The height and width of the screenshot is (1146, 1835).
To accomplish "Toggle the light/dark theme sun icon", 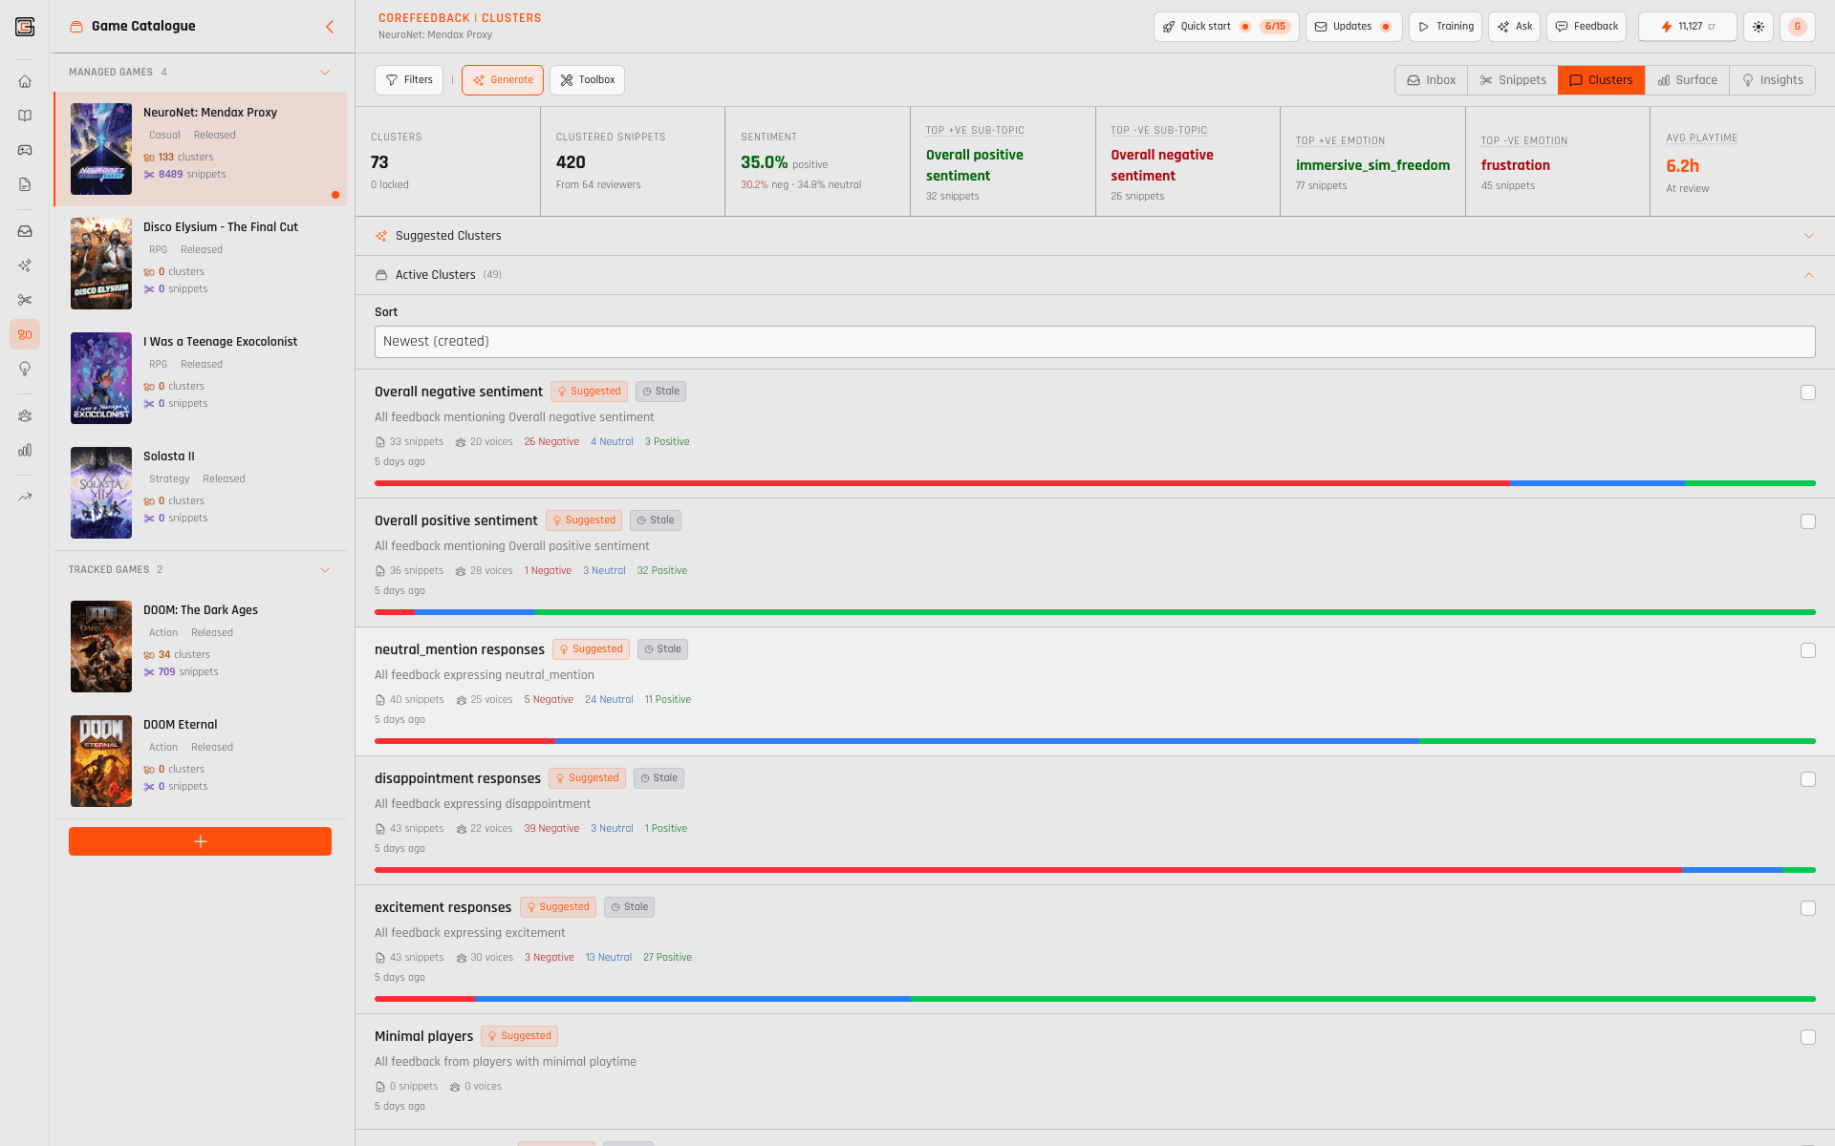I will pyautogui.click(x=1759, y=27).
